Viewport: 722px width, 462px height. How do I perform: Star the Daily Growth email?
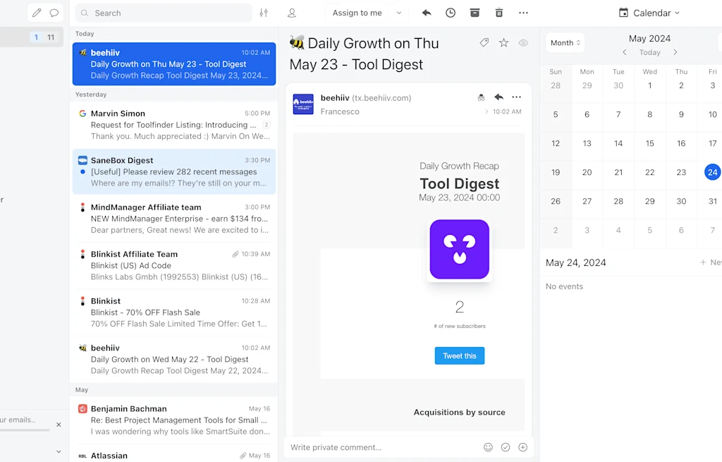[503, 43]
